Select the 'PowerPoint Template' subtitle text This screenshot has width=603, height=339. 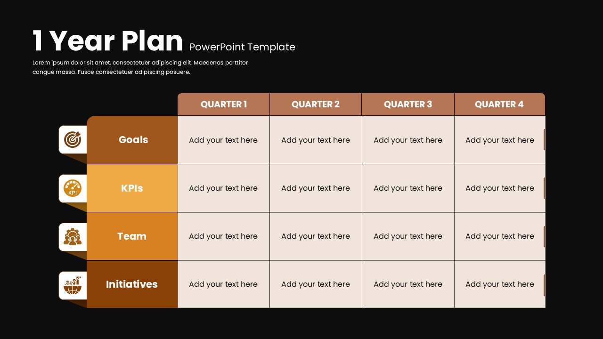click(242, 47)
